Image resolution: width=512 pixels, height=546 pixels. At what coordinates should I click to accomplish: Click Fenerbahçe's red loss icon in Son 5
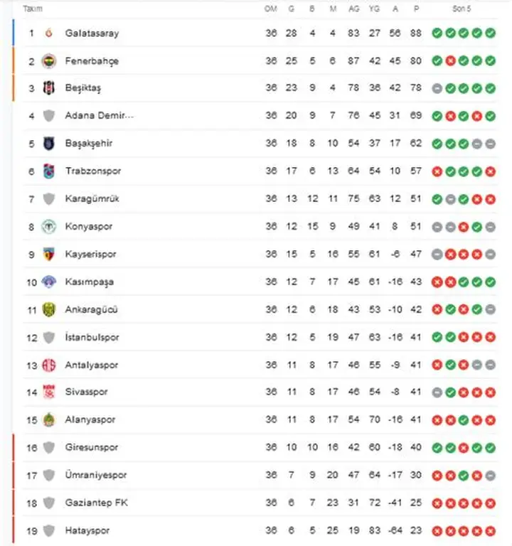tap(450, 61)
